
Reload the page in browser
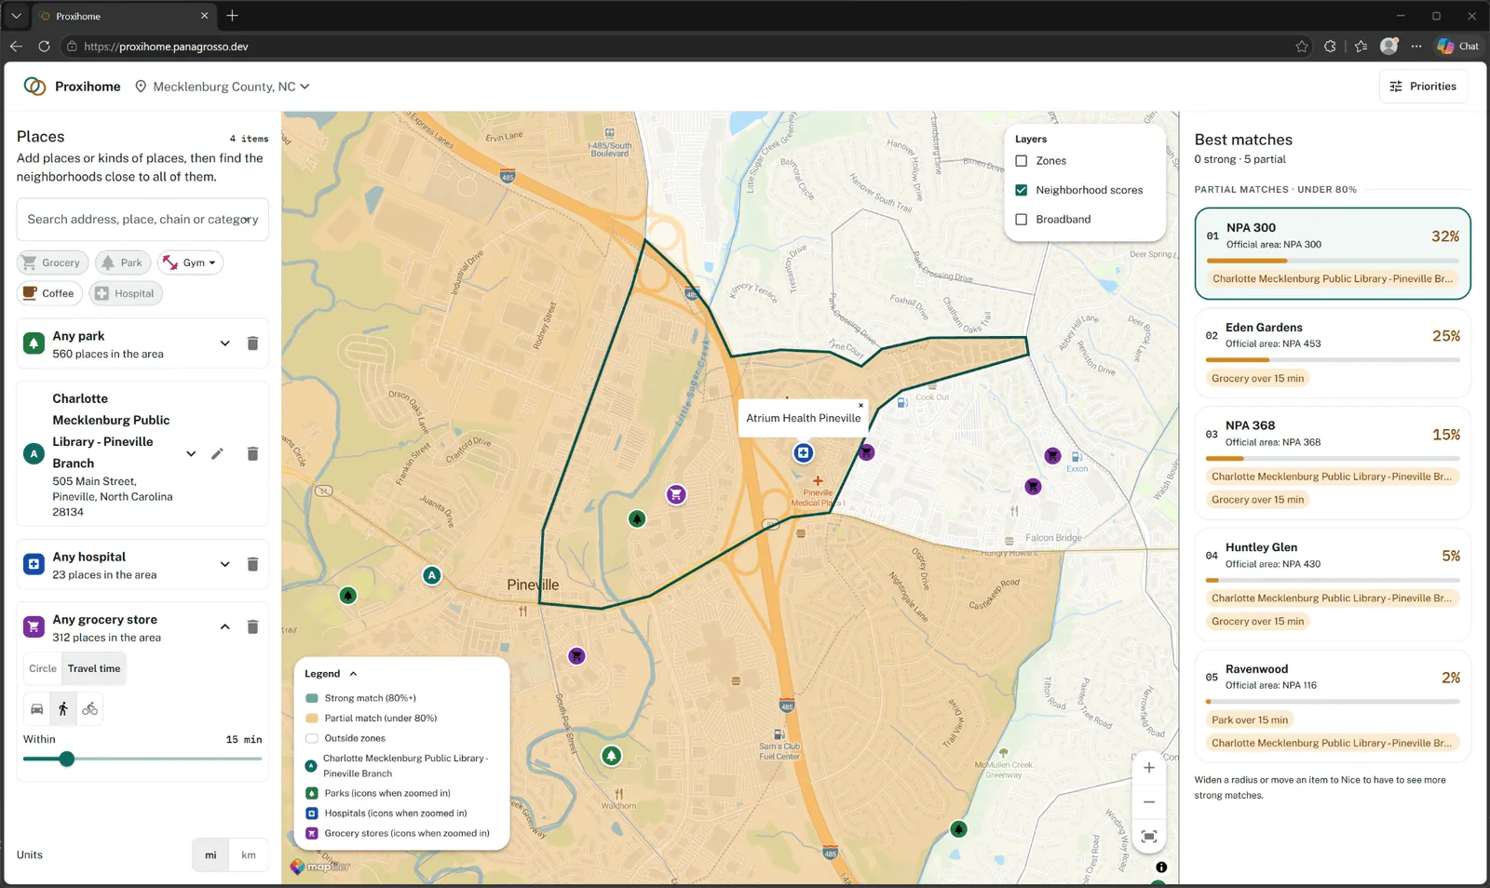pyautogui.click(x=44, y=46)
